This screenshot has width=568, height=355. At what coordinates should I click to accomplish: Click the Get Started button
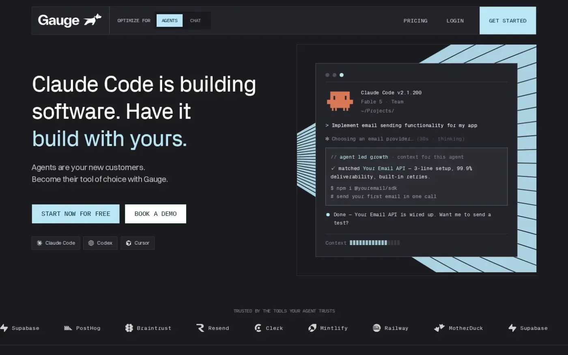pyautogui.click(x=508, y=21)
